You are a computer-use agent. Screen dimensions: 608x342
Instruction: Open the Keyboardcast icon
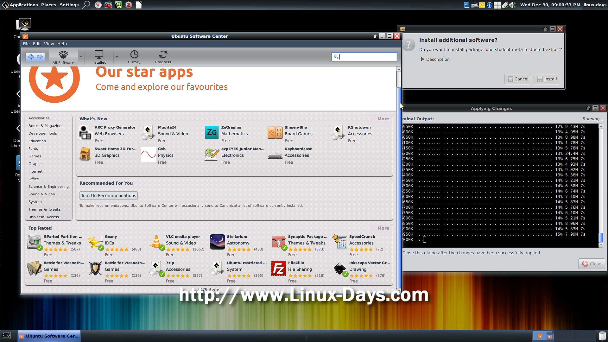(x=275, y=156)
